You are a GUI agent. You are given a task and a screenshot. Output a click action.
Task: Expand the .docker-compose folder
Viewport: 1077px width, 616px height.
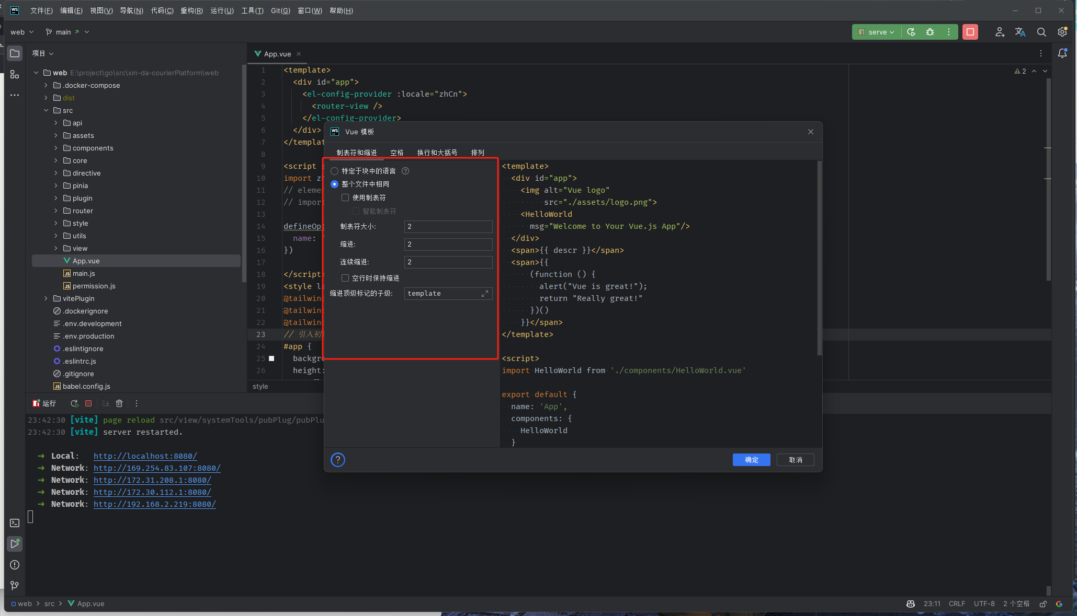tap(46, 85)
